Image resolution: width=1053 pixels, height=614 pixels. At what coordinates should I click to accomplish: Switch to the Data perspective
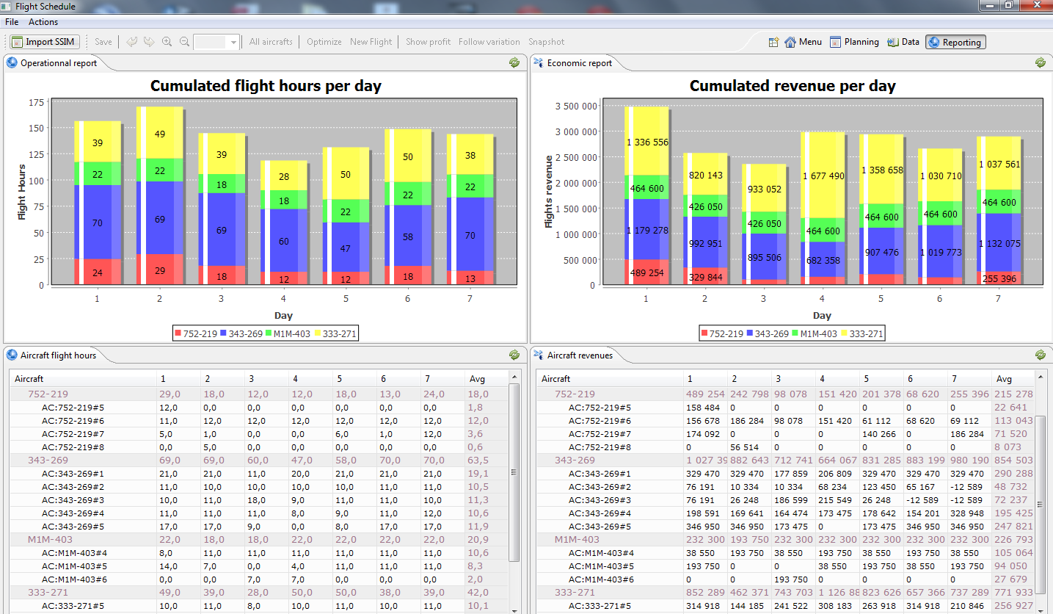click(903, 43)
